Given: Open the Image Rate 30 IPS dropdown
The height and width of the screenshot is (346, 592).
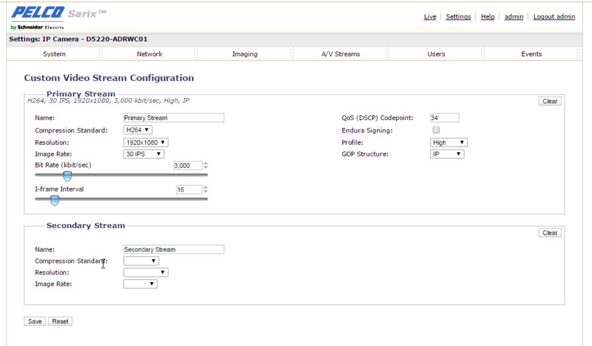Looking at the screenshot, I should pos(144,154).
